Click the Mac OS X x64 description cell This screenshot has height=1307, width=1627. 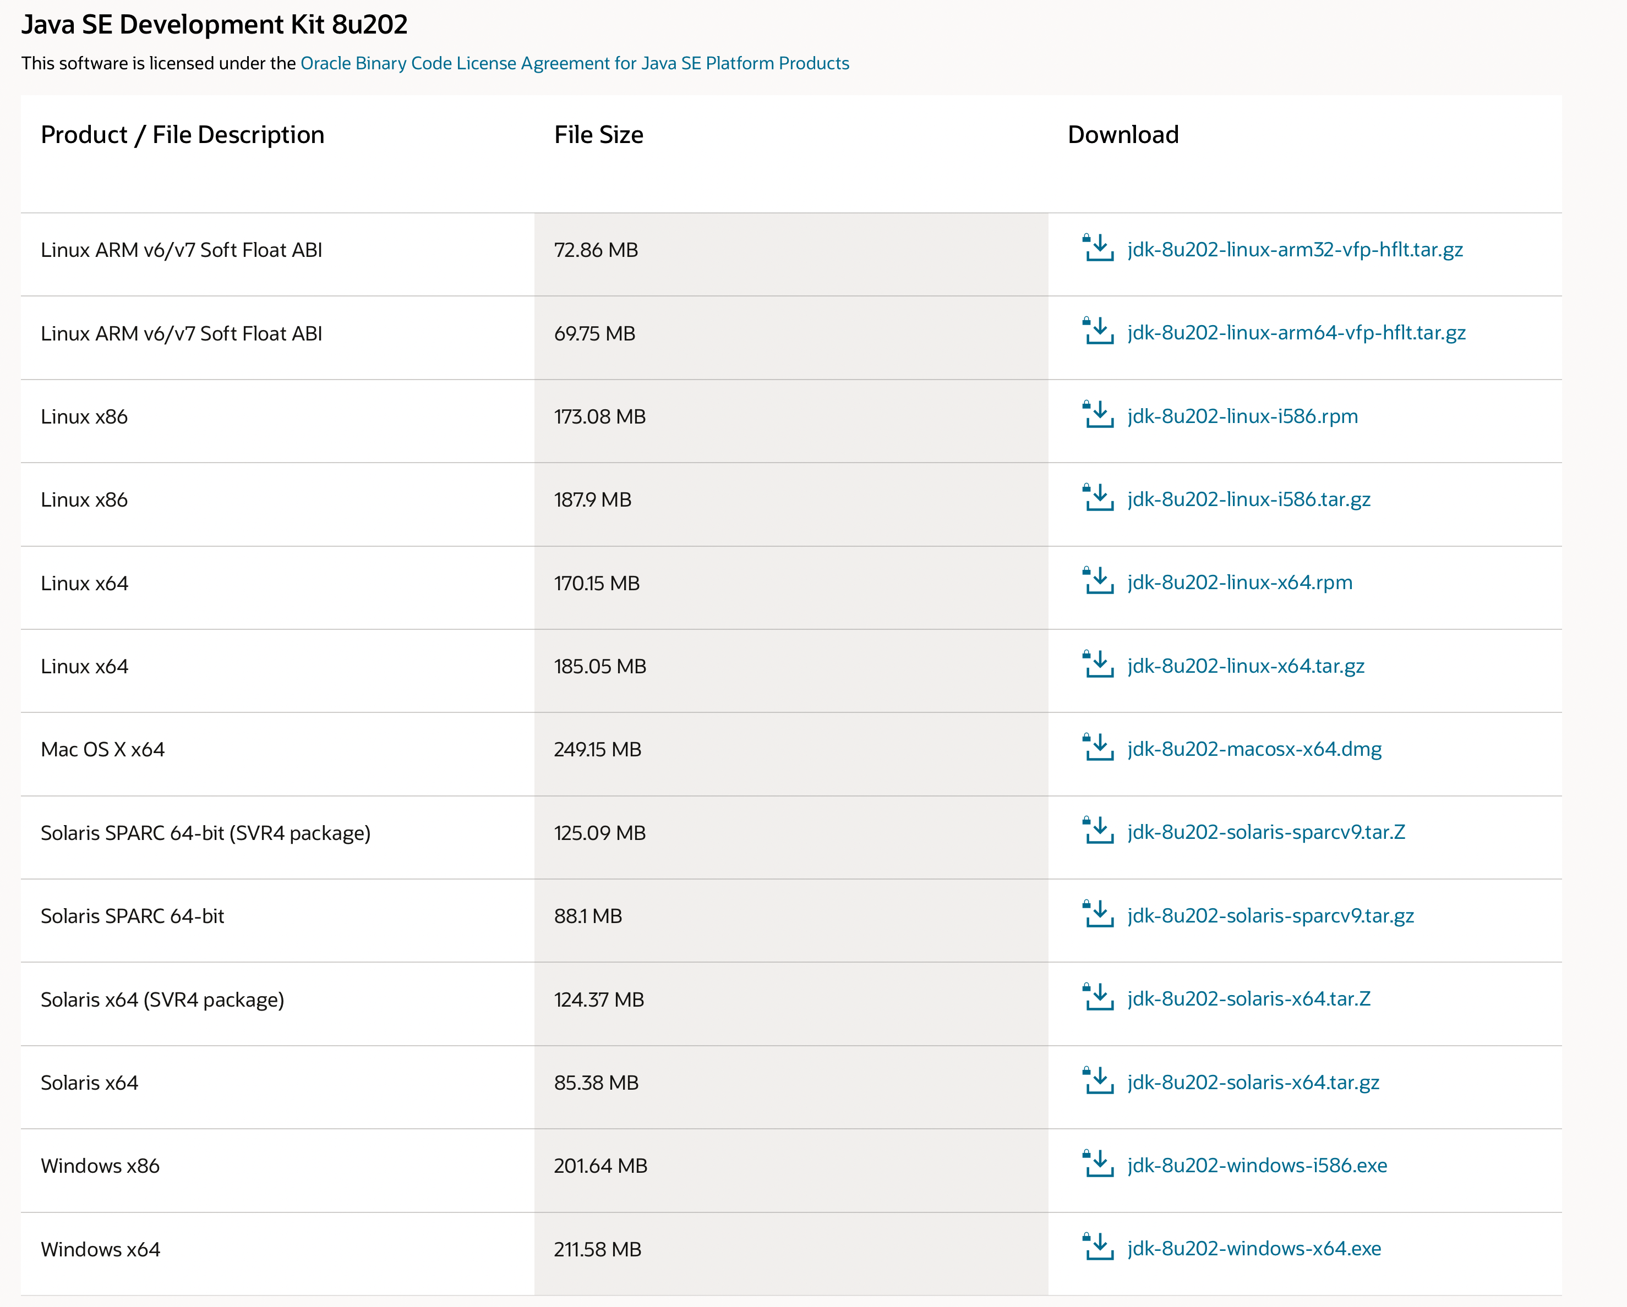(278, 754)
